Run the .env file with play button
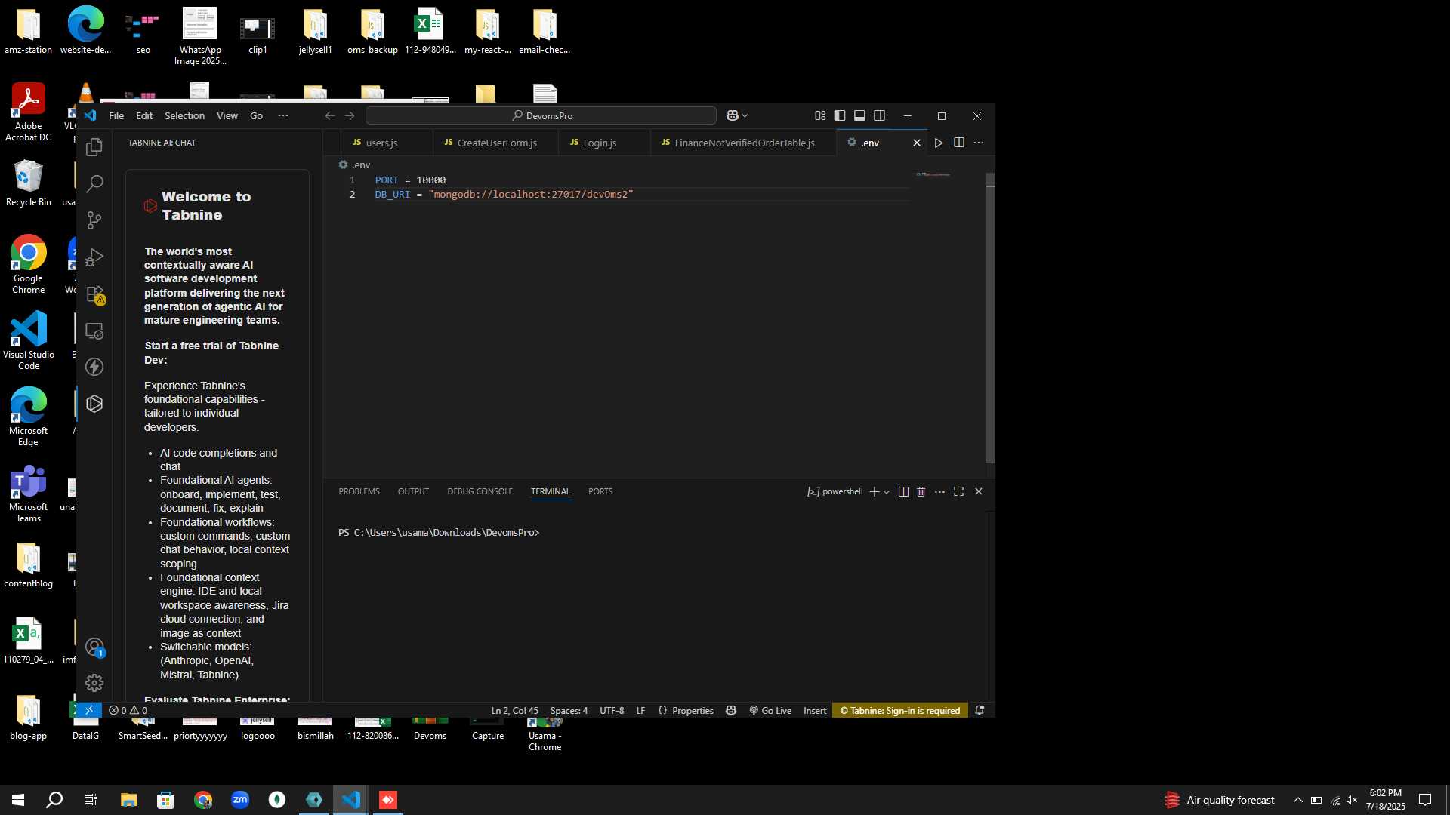This screenshot has height=815, width=1450. click(x=939, y=143)
